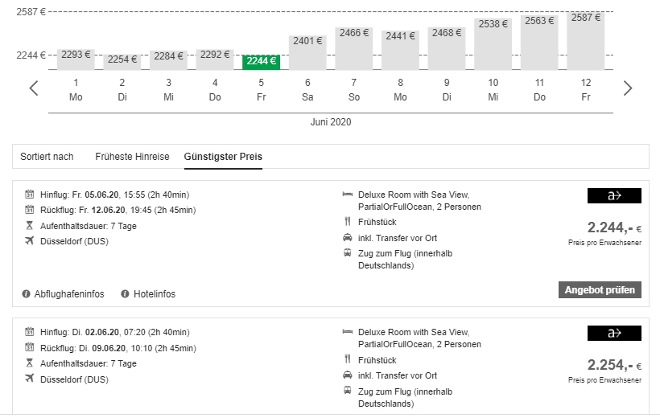
Task: Open Abflughafeninfos link
Action: click(69, 294)
